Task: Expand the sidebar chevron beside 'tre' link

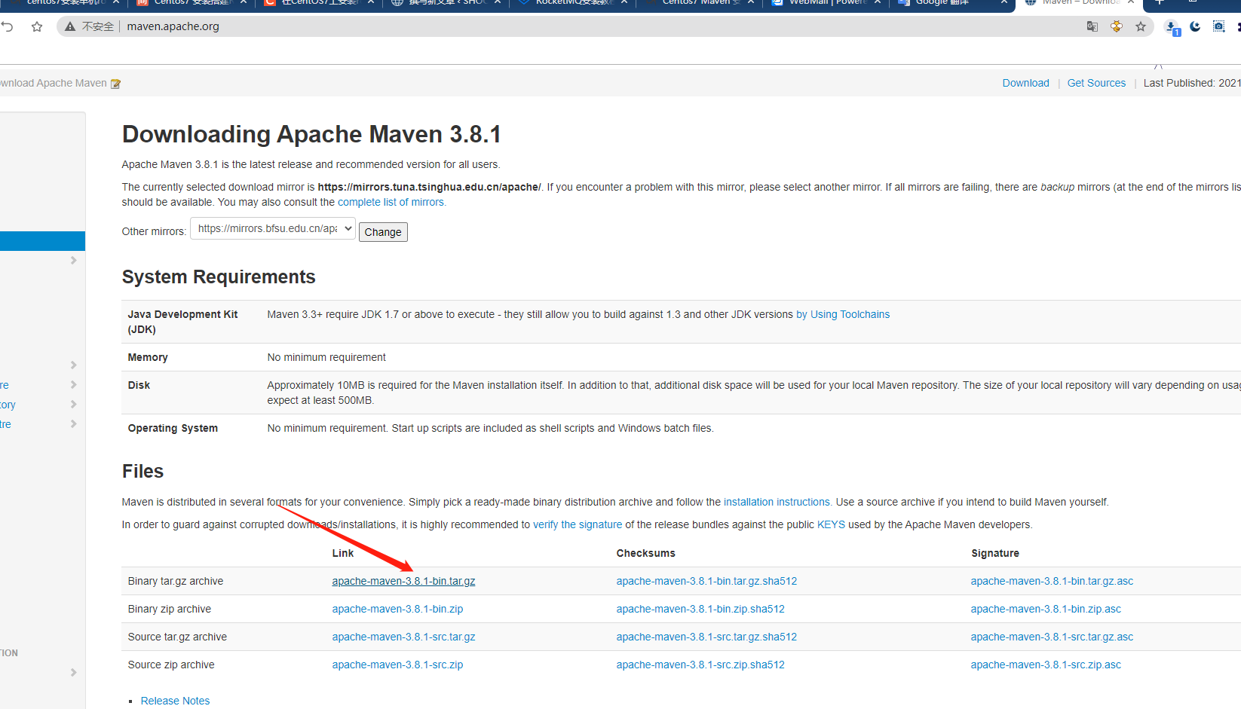Action: coord(73,424)
